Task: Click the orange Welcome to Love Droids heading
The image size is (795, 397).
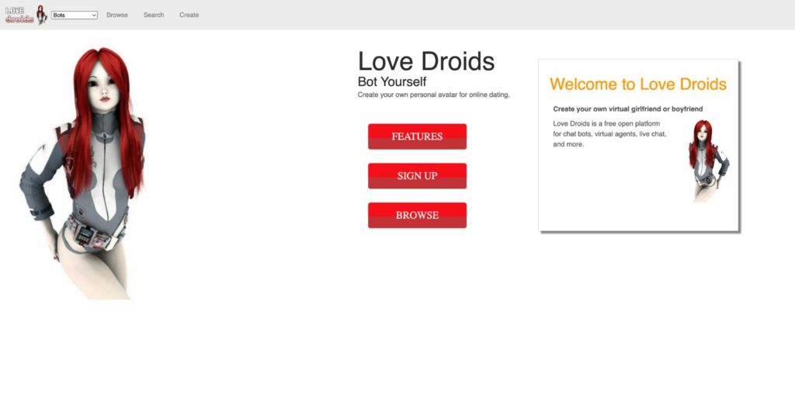Action: pyautogui.click(x=638, y=85)
